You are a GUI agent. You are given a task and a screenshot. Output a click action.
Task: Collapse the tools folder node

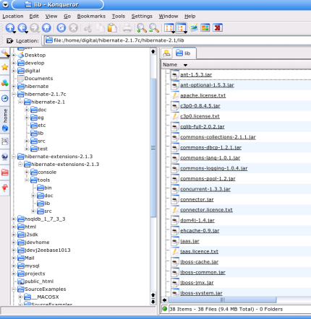(27, 180)
